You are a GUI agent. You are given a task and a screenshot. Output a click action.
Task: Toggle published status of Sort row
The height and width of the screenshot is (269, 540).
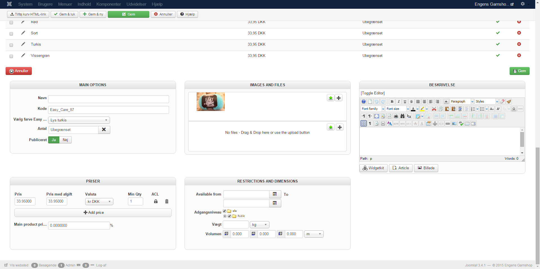pos(498,33)
